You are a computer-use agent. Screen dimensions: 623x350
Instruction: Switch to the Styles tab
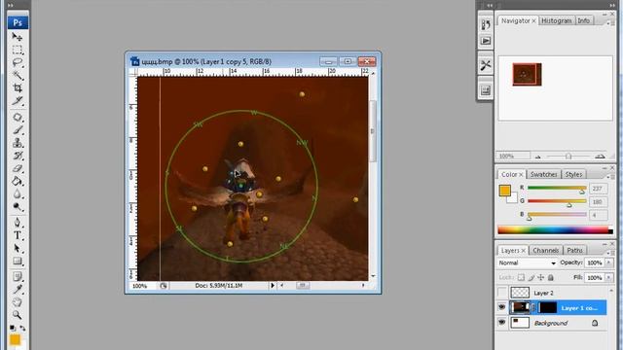573,174
